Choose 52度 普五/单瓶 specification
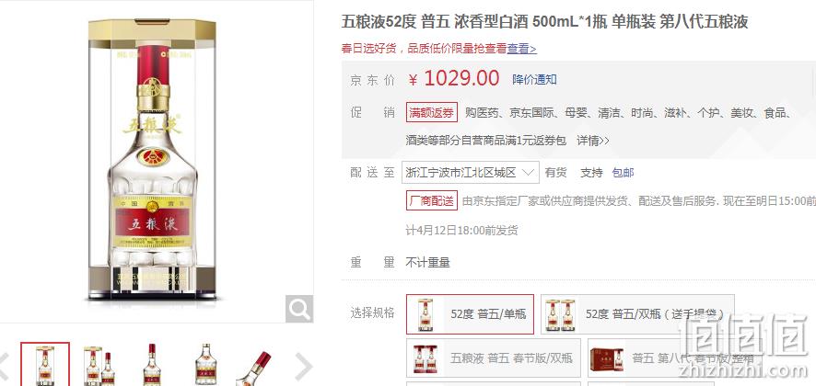This screenshot has height=386, width=816. [470, 313]
